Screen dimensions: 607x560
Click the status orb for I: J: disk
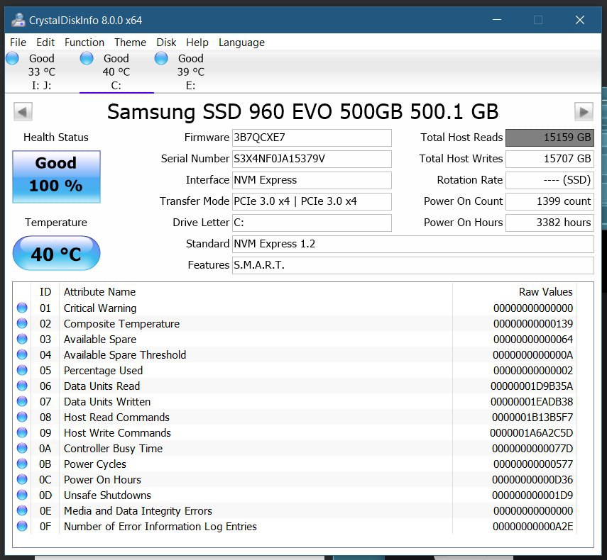(12, 58)
